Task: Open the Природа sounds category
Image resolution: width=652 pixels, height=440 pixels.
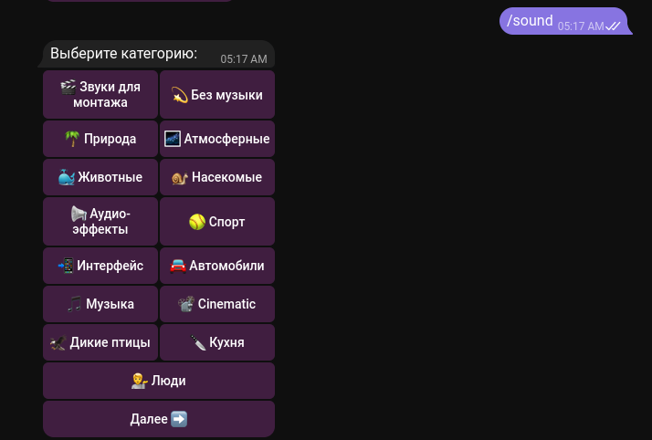Action: click(100, 139)
